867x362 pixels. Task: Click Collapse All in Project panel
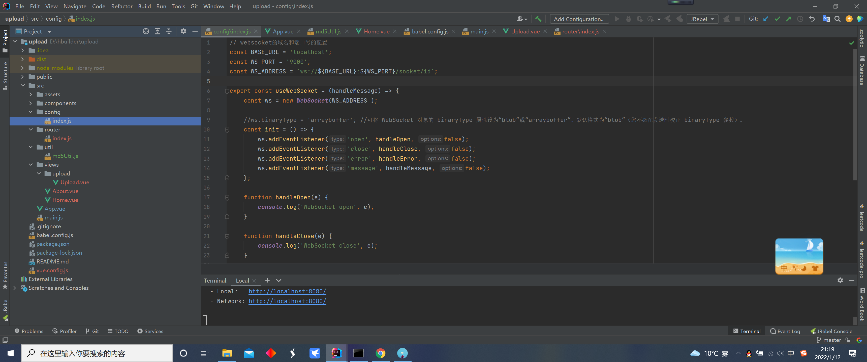[169, 31]
